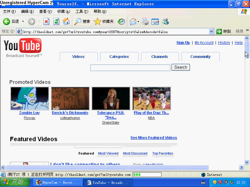Image resolution: width=250 pixels, height=187 pixels.
Task: Click the Internet zone globe icon
Action: (x=203, y=175)
